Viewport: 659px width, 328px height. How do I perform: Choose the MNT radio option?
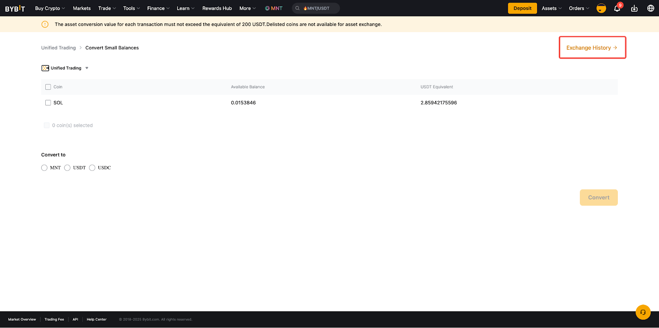(44, 168)
